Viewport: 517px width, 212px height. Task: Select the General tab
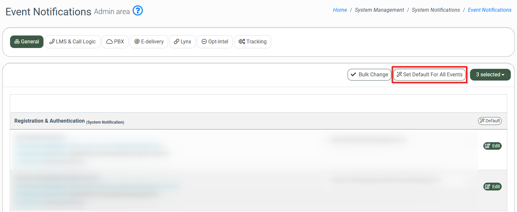point(27,42)
